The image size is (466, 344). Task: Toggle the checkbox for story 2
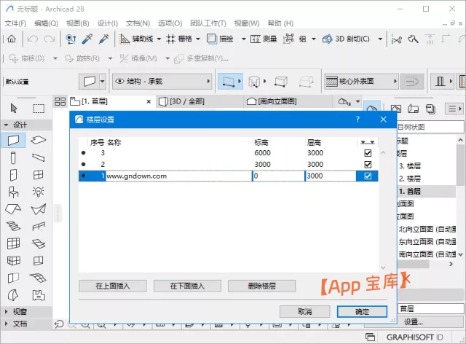pos(368,165)
